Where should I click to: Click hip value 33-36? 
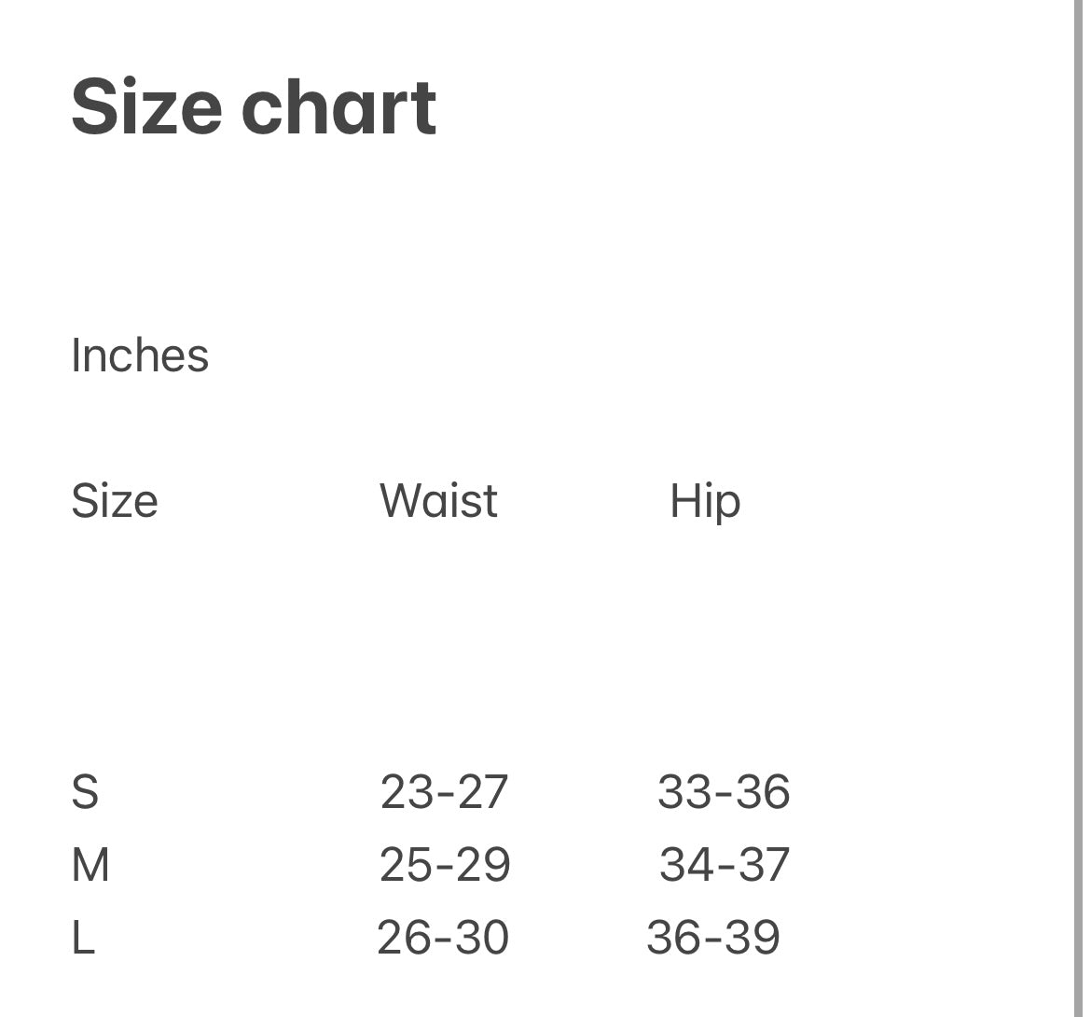tap(724, 792)
